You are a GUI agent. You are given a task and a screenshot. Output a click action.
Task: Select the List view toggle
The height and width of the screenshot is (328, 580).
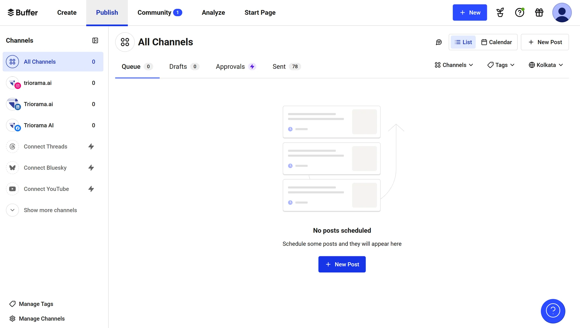point(463,42)
